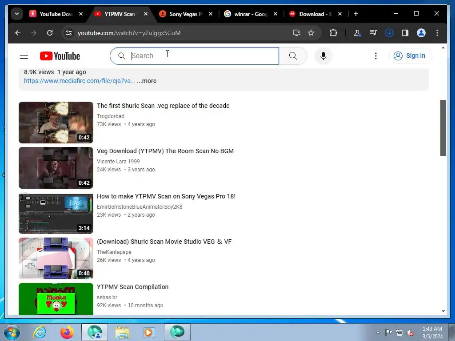Close the Sony Vegas tab
Viewport: 455px width, 341px height.
211,14
